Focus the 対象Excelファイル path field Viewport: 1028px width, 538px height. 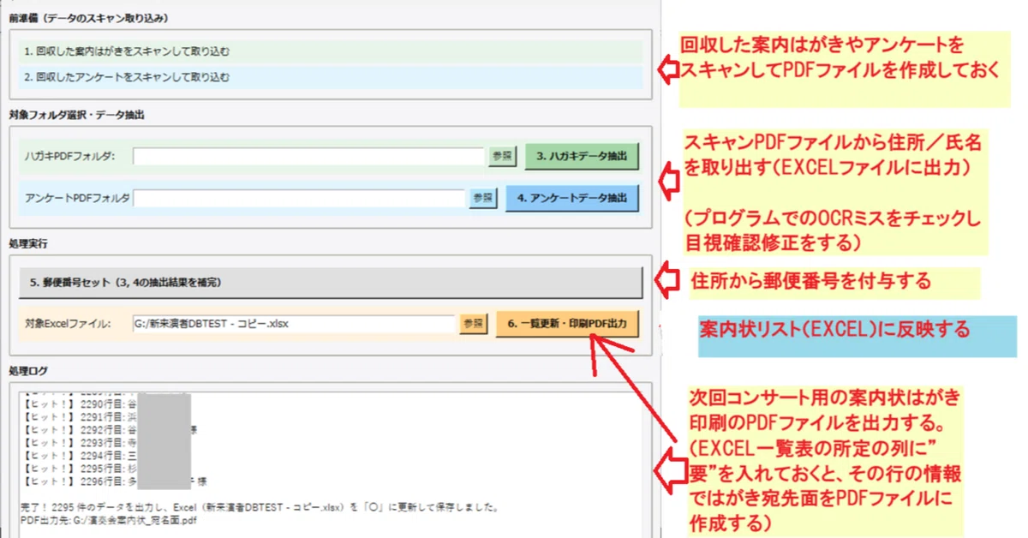[x=293, y=324]
